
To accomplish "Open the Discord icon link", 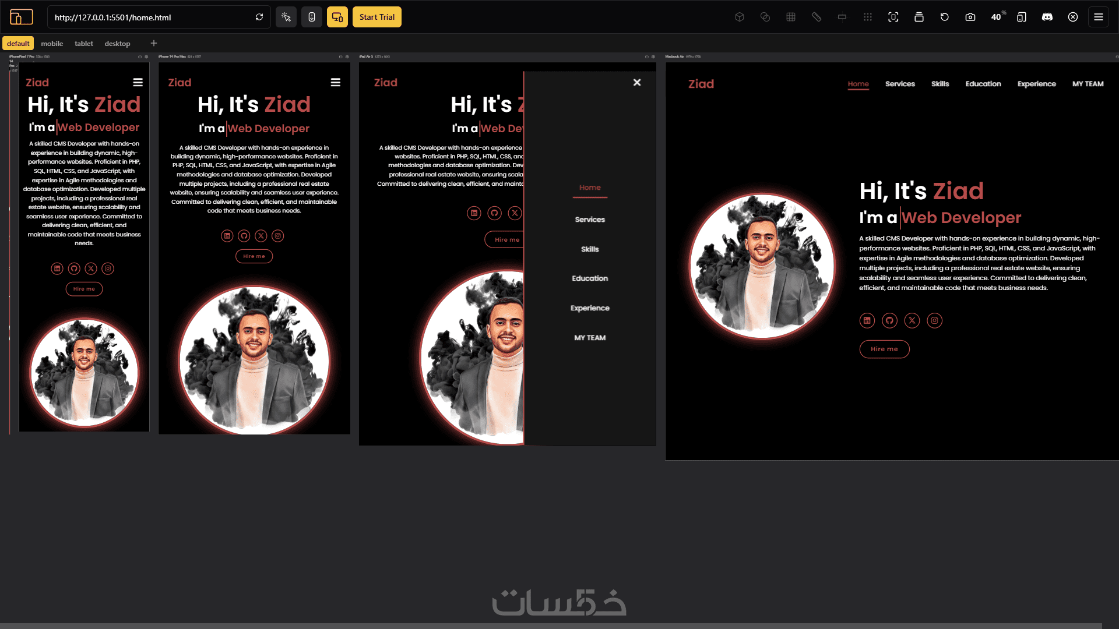I will click(x=1047, y=17).
